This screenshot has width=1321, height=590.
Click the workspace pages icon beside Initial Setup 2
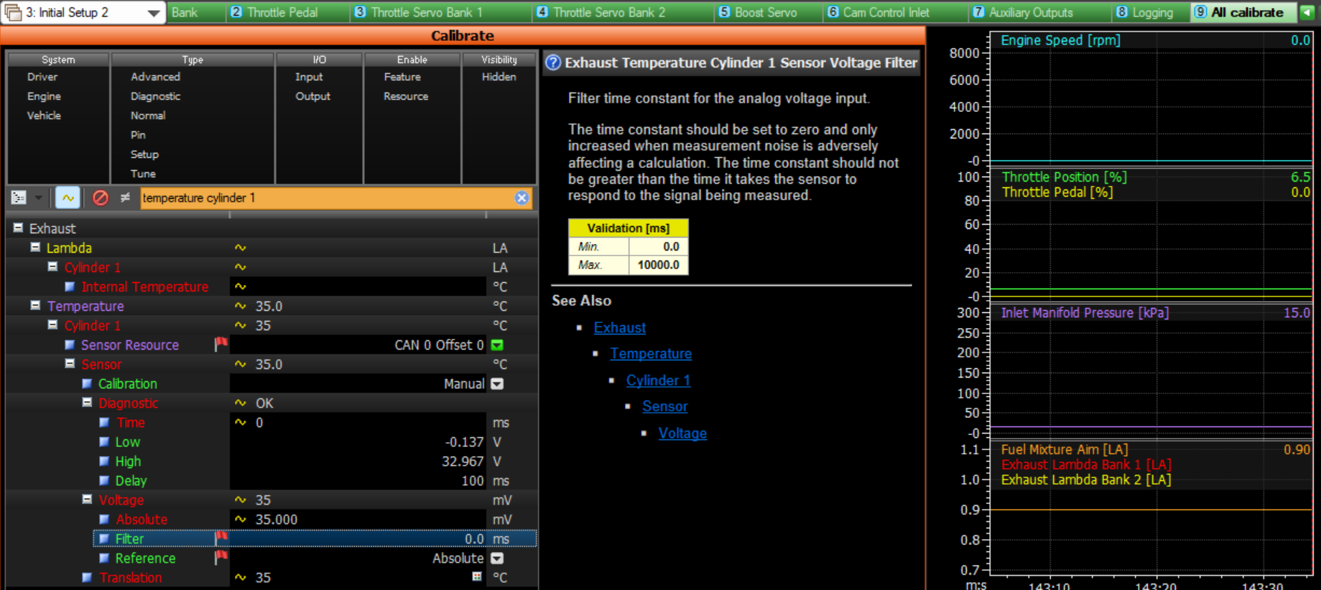pos(13,12)
